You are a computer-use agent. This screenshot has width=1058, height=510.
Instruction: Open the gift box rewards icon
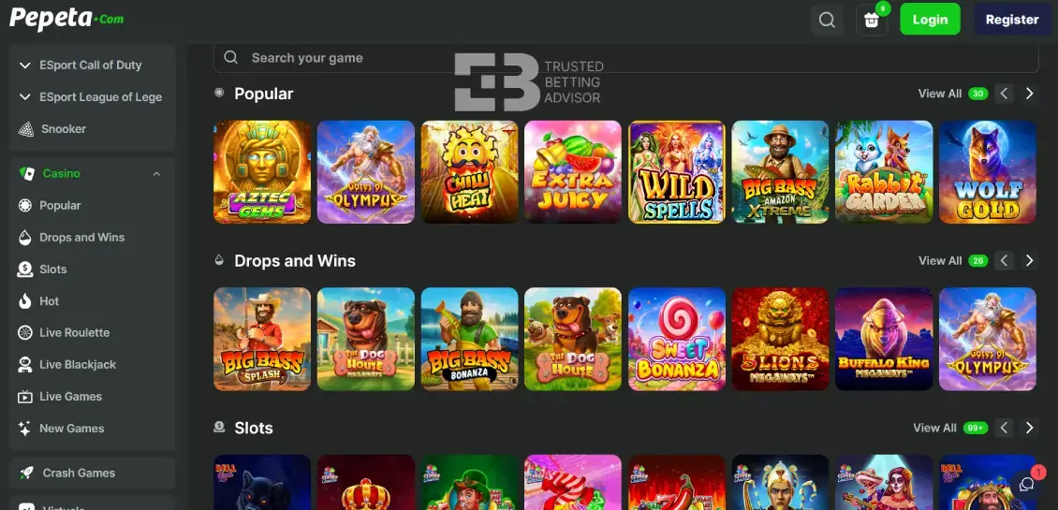tap(871, 21)
